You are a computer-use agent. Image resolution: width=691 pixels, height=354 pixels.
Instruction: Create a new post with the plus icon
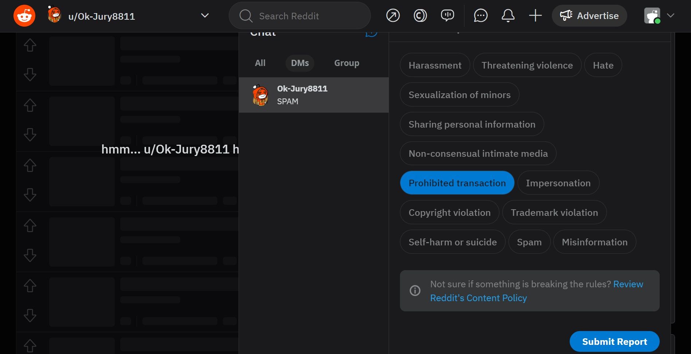tap(535, 15)
